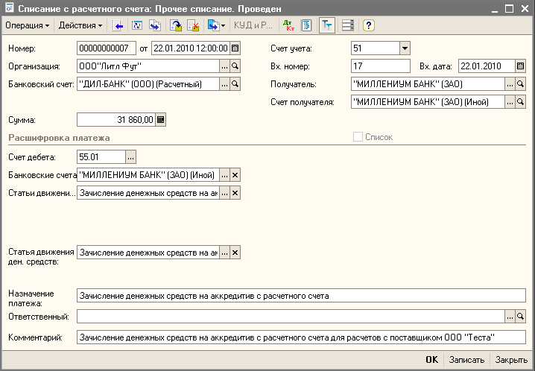Click the Закрыть button

[x=511, y=359]
